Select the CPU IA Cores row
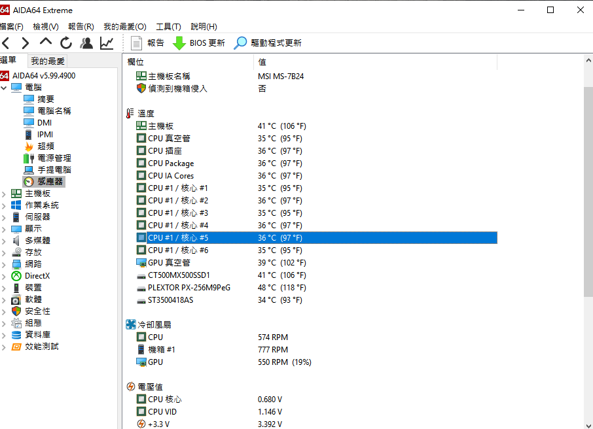 (x=316, y=176)
